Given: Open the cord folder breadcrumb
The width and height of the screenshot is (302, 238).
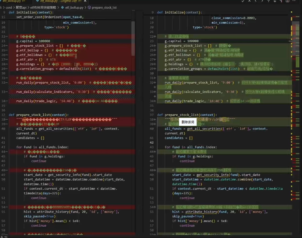Looking at the screenshot, I should point(9,8).
